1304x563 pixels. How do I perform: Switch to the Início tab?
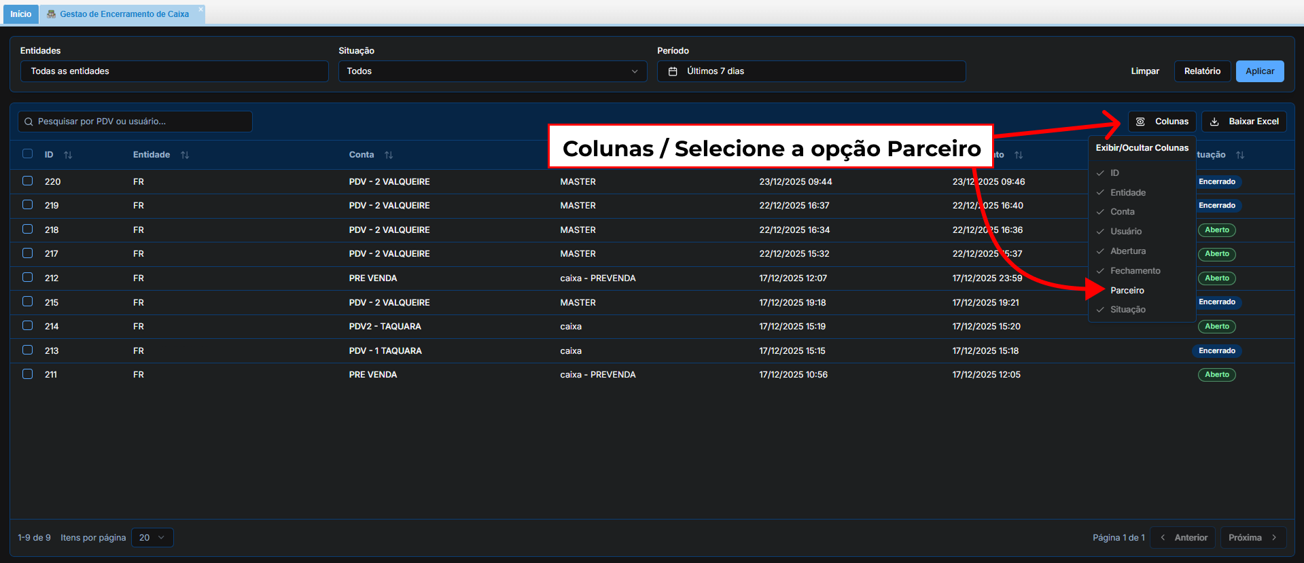[20, 14]
